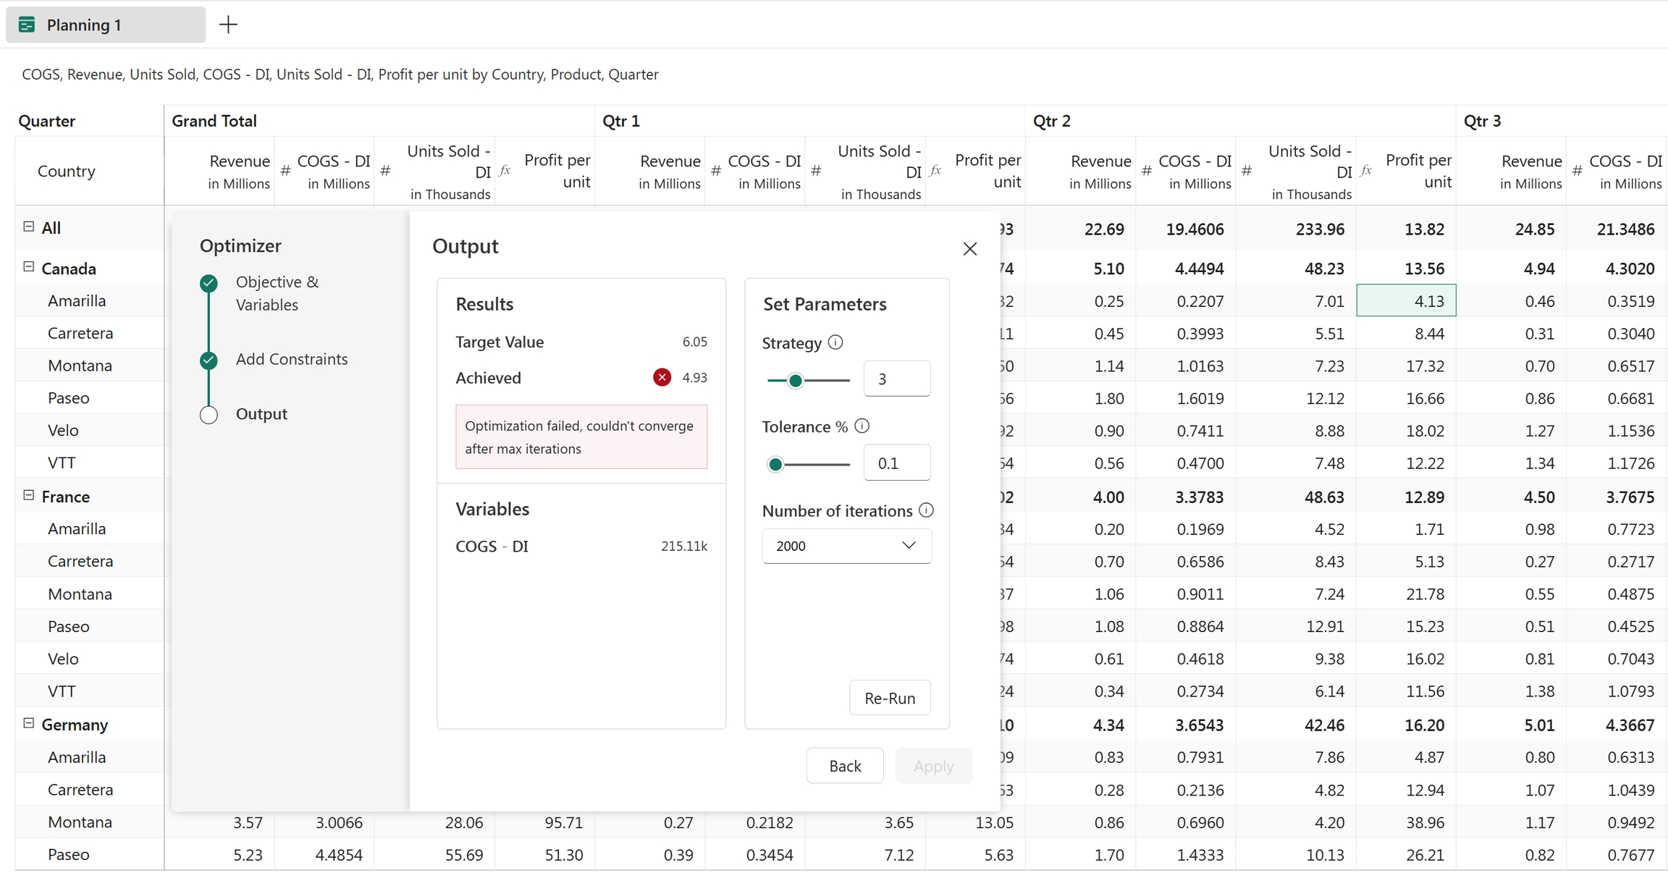The image size is (1668, 873).
Task: Click the Tolerance % value input field
Action: (897, 463)
